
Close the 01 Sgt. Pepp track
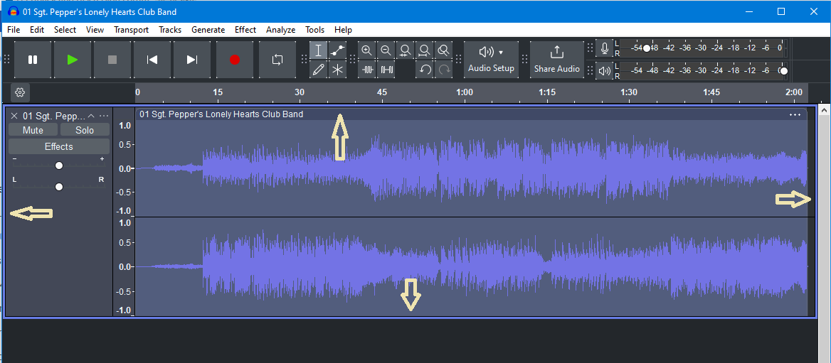(x=14, y=116)
